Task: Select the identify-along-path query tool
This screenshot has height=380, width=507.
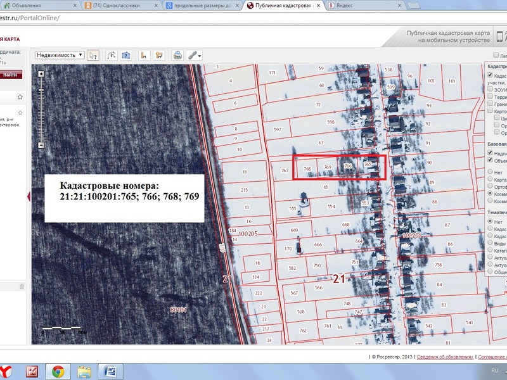Action: [x=112, y=55]
